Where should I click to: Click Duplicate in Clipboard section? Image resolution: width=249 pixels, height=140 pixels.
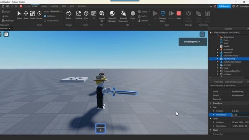pos(8,21)
